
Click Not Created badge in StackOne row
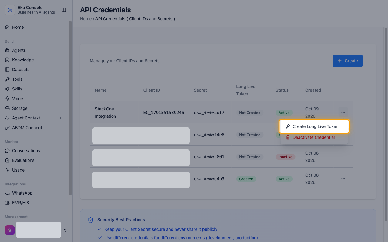tap(250, 113)
